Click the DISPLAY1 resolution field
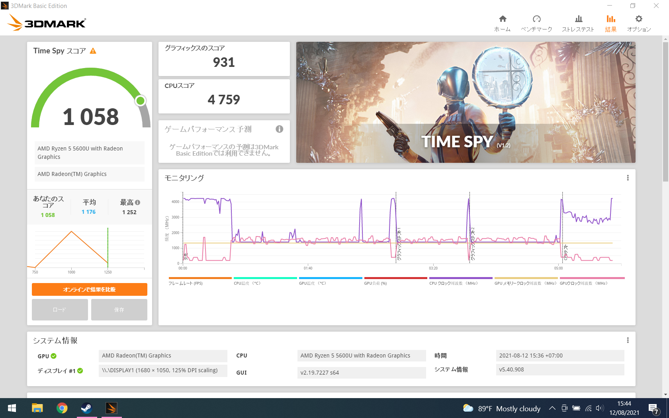Image resolution: width=669 pixels, height=418 pixels. pyautogui.click(x=163, y=370)
